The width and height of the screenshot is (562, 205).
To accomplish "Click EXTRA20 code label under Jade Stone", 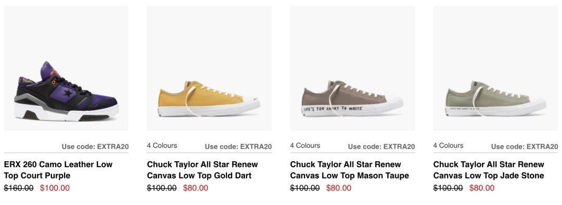I will [x=525, y=146].
